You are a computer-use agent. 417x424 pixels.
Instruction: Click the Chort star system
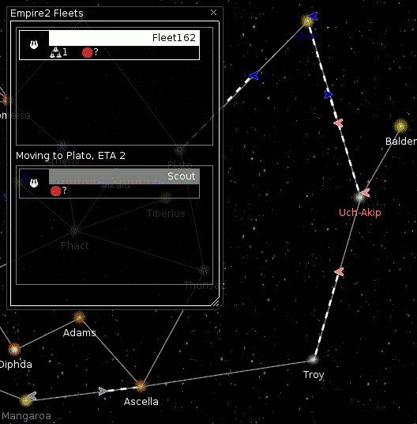pyautogui.click(x=307, y=21)
